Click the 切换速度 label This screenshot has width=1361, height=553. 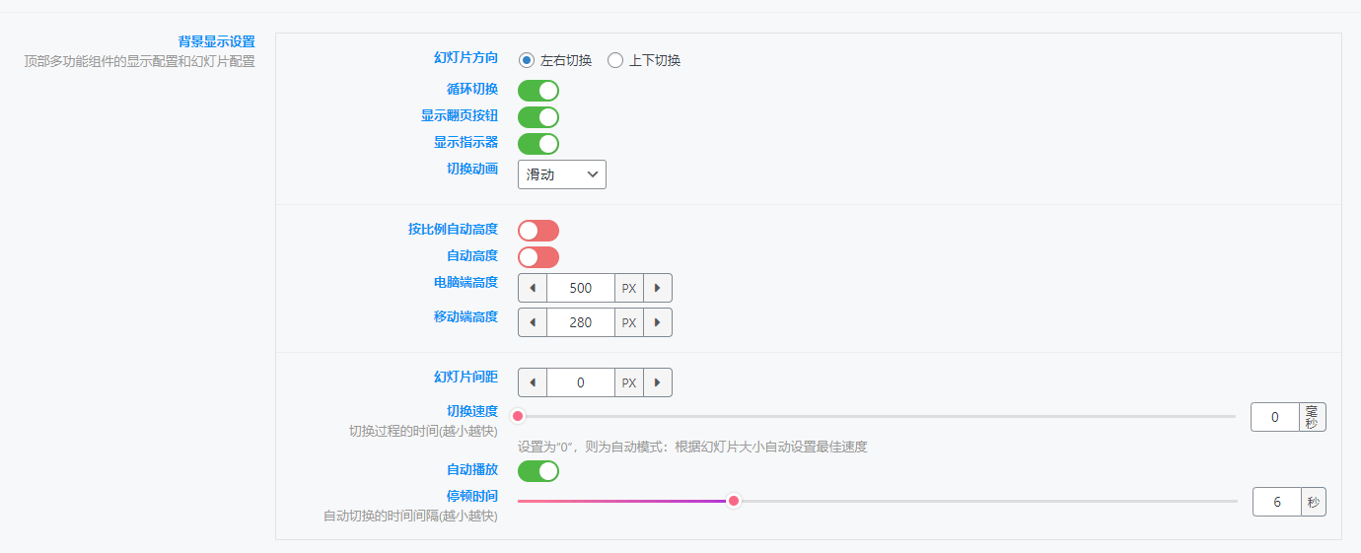tap(472, 411)
